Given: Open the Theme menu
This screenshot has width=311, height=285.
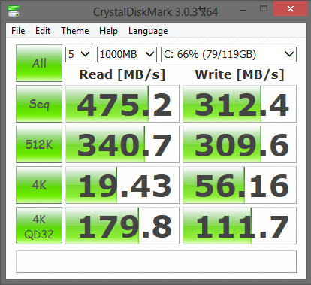Looking at the screenshot, I should tap(75, 31).
